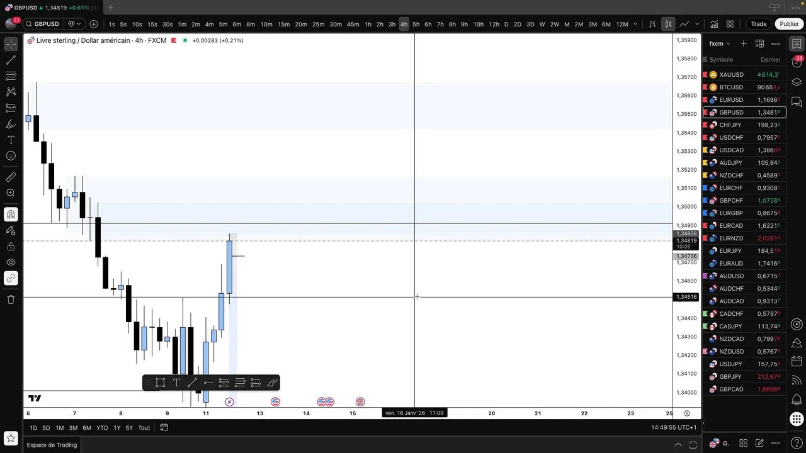Sort watchlist by Symbole column

click(721, 60)
